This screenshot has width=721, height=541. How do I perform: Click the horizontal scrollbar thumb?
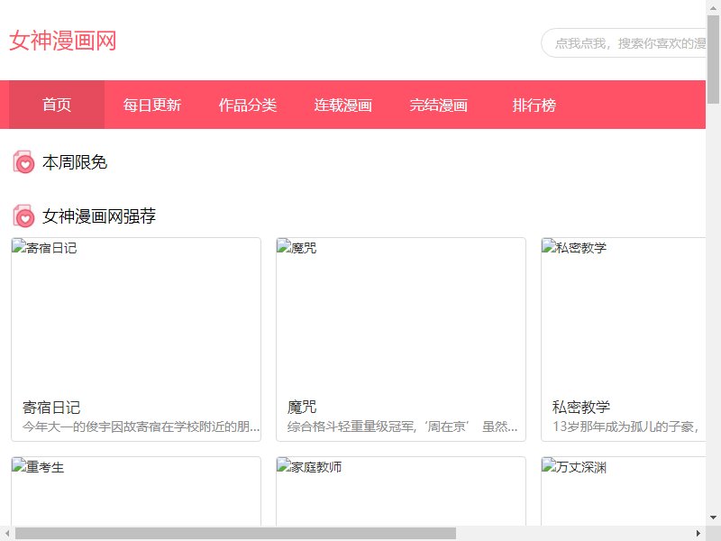[235, 533]
